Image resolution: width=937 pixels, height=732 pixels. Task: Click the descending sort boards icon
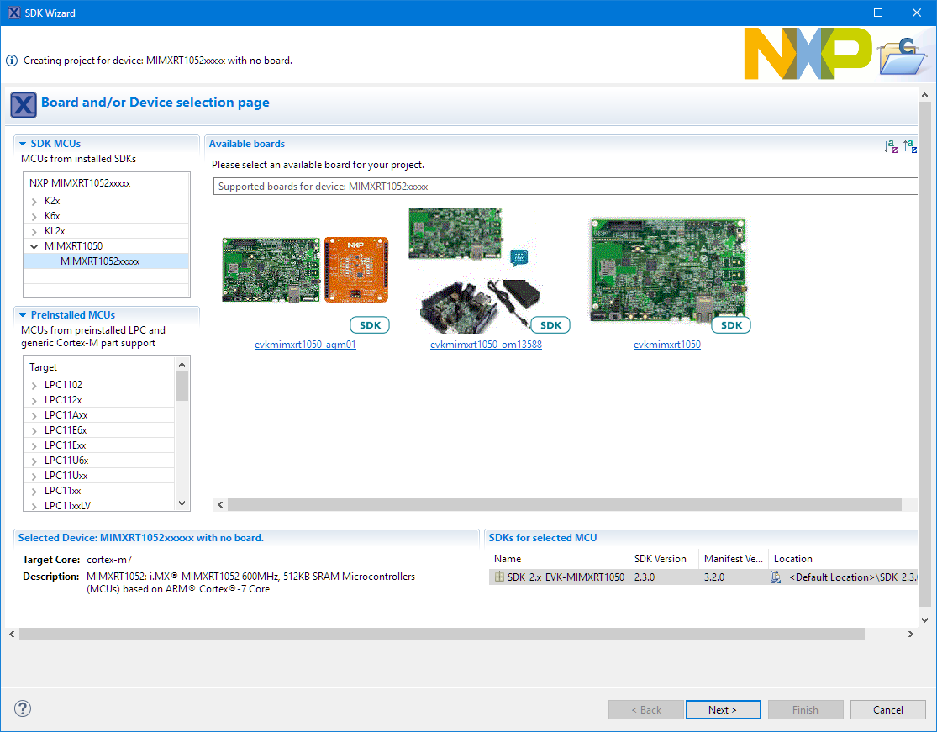pyautogui.click(x=909, y=146)
